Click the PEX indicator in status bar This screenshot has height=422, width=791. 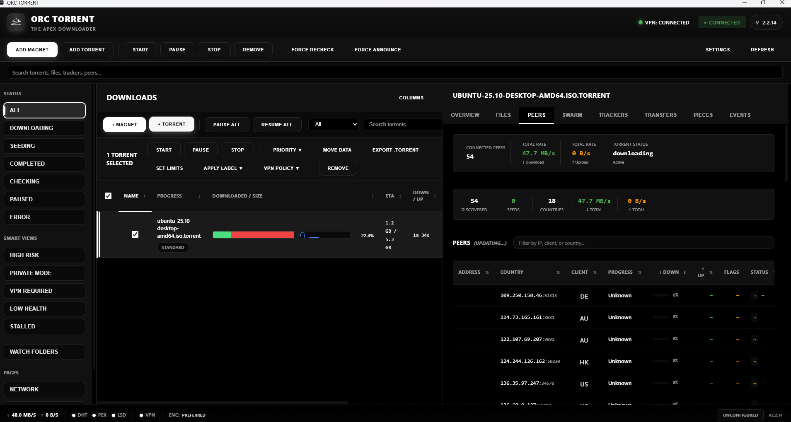pos(99,415)
